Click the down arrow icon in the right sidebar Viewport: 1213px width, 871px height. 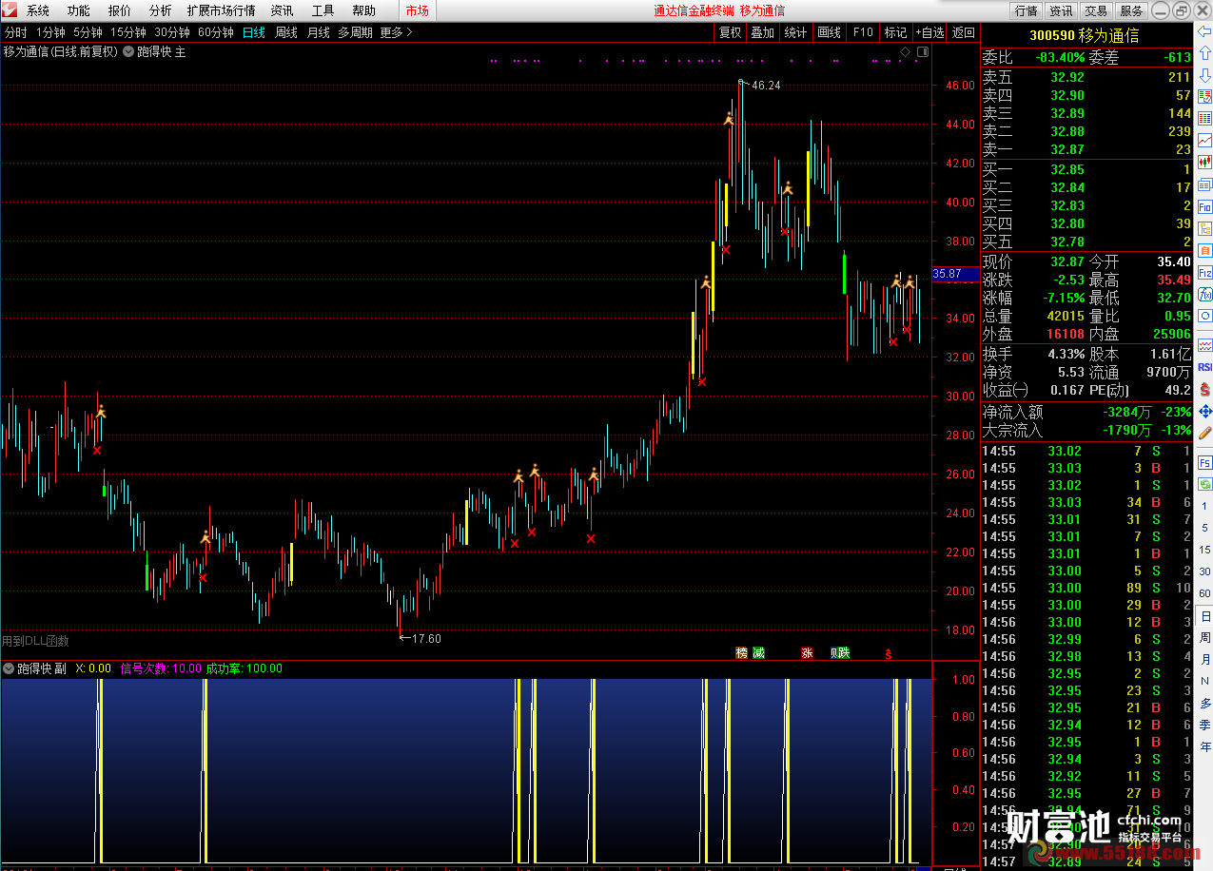pyautogui.click(x=1205, y=75)
